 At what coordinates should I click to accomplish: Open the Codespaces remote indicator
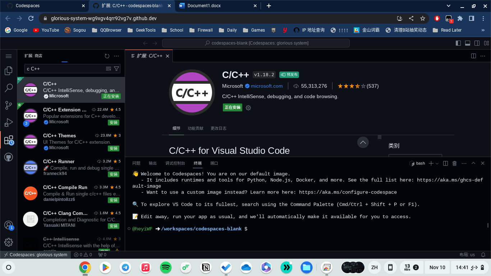tap(35, 255)
